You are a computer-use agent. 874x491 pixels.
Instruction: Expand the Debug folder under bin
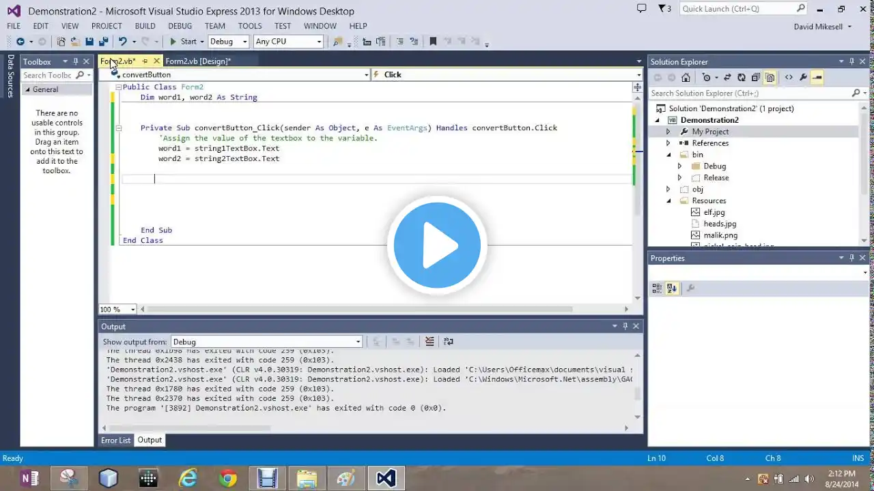[x=679, y=166]
